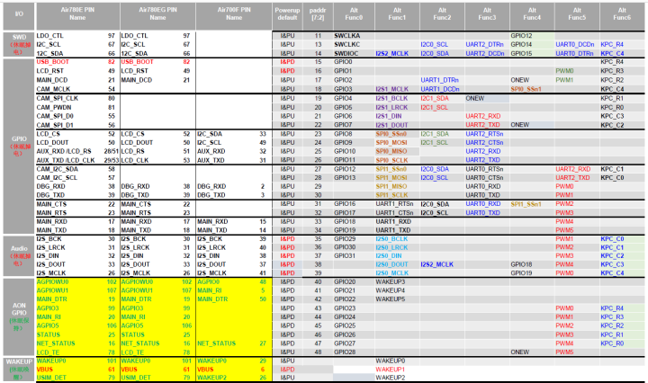
Task: Click the AUX_RXD /LCD_RS cell
Action: coord(64,151)
